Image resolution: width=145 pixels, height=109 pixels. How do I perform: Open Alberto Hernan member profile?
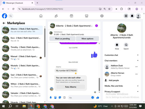click(x=115, y=74)
